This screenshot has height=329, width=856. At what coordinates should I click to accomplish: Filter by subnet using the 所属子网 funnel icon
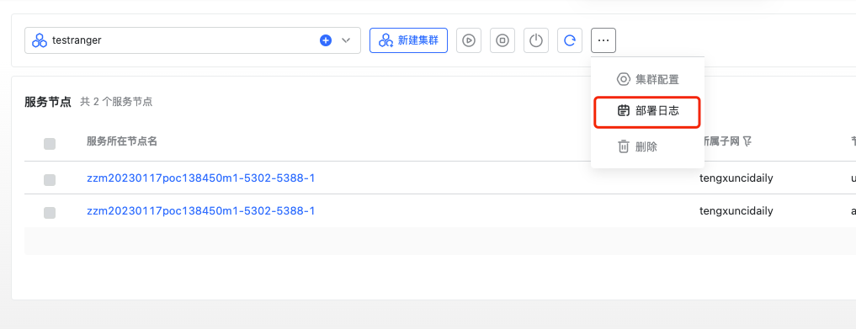click(748, 142)
